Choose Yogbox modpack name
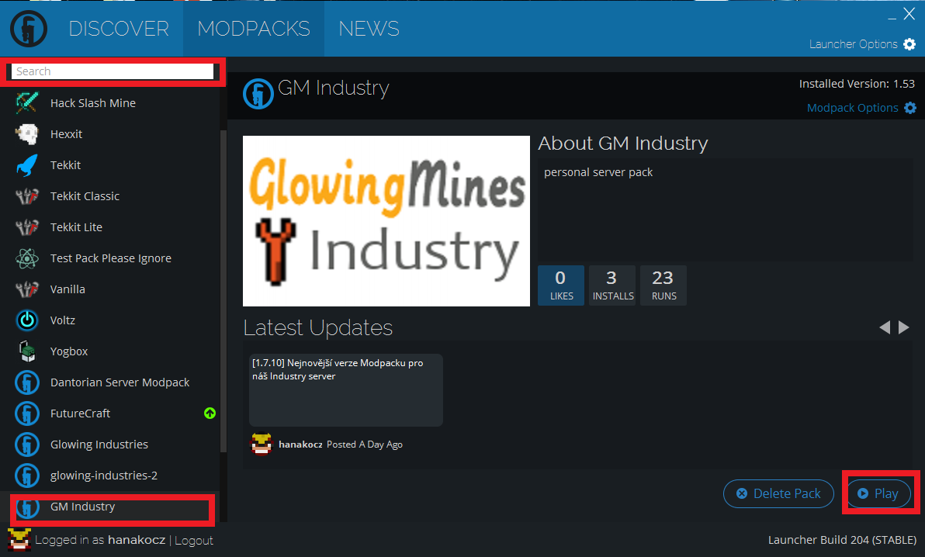925x557 pixels. point(69,351)
